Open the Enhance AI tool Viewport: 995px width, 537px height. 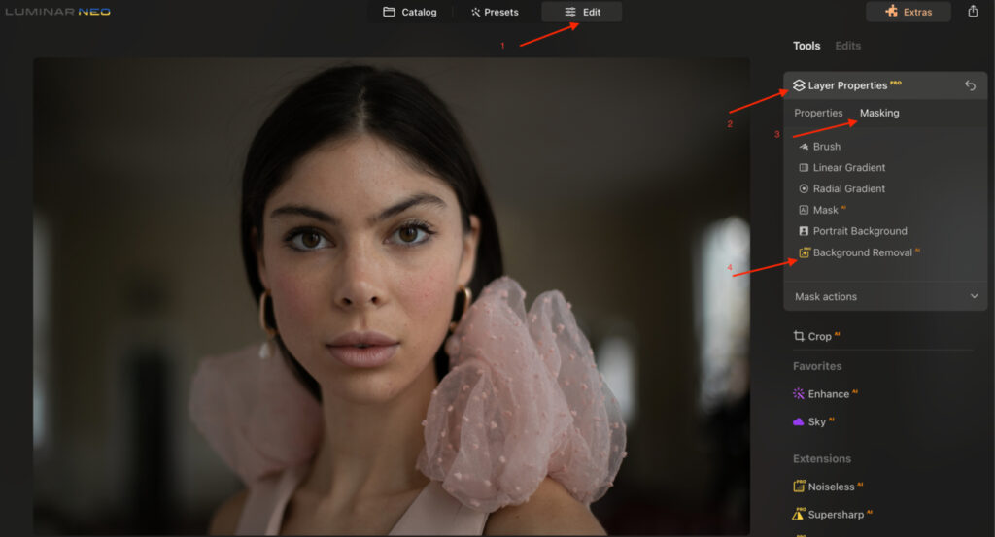click(828, 394)
